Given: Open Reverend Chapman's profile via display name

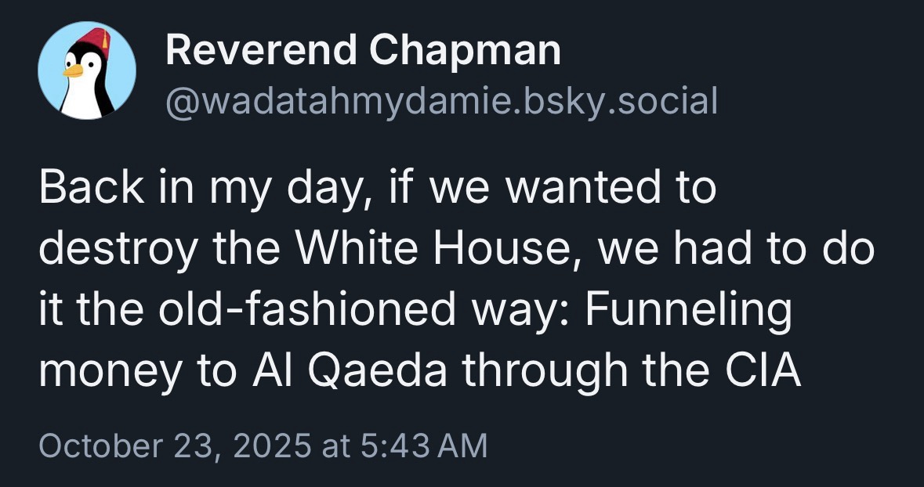Looking at the screenshot, I should click(363, 52).
